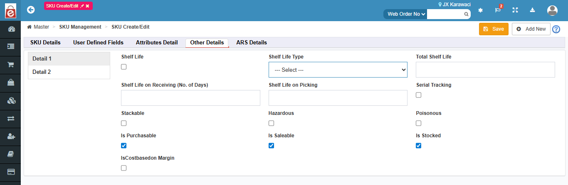Tick the Hazardous checkbox

click(x=272, y=123)
